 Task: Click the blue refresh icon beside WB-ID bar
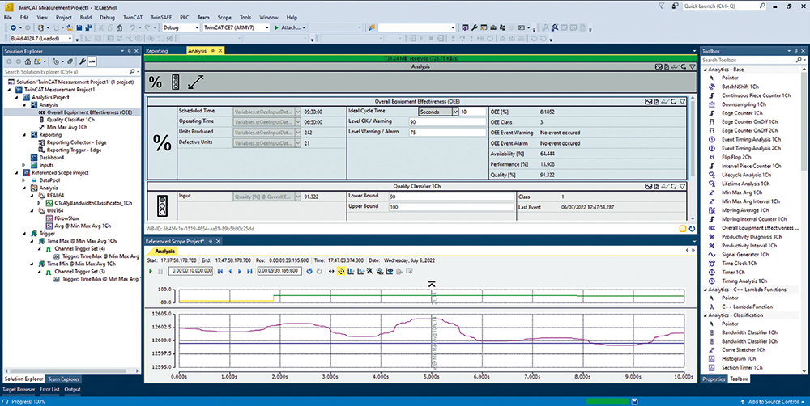click(692, 229)
